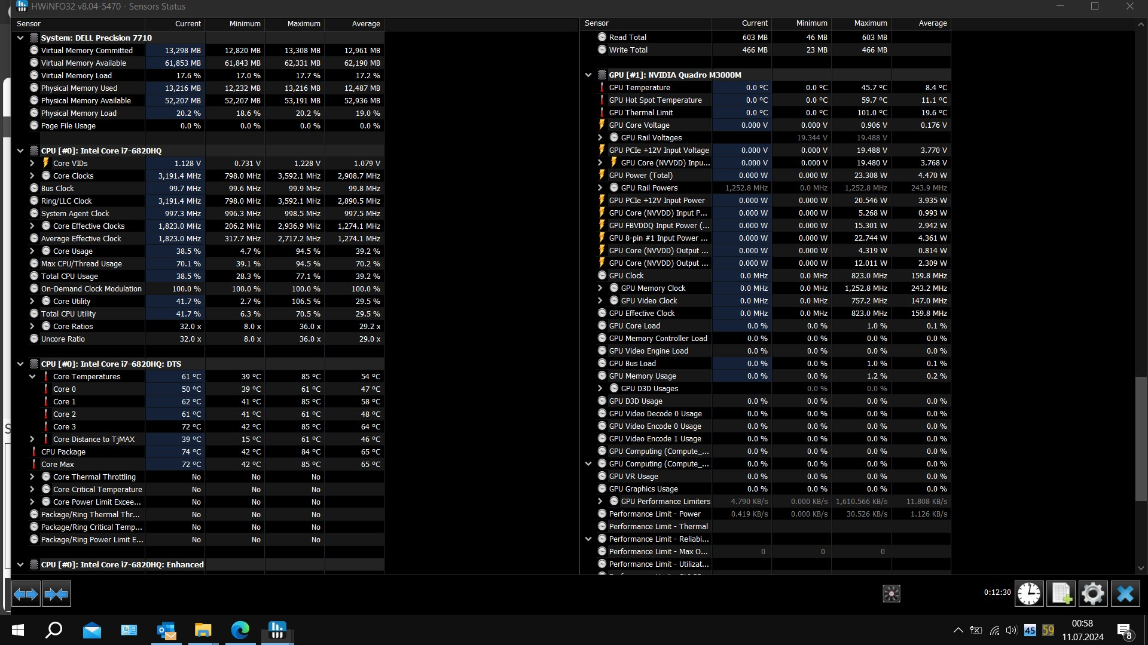Expand Core Distance to TjMAX
The image size is (1148, 645).
point(32,439)
